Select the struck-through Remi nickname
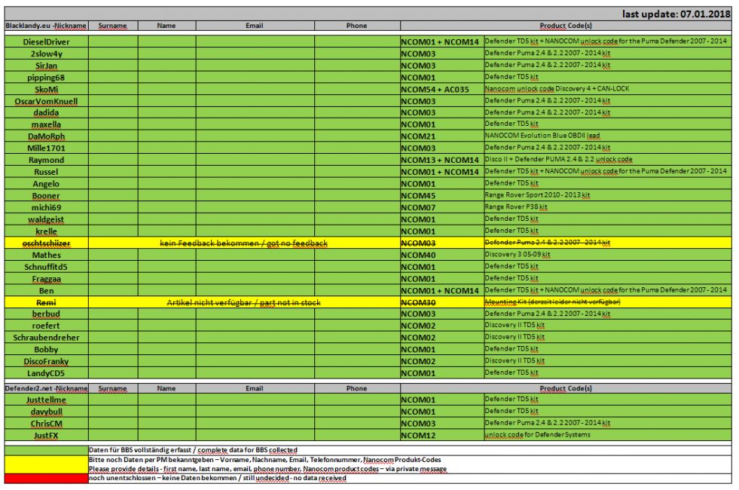739x490 pixels. pyautogui.click(x=46, y=302)
